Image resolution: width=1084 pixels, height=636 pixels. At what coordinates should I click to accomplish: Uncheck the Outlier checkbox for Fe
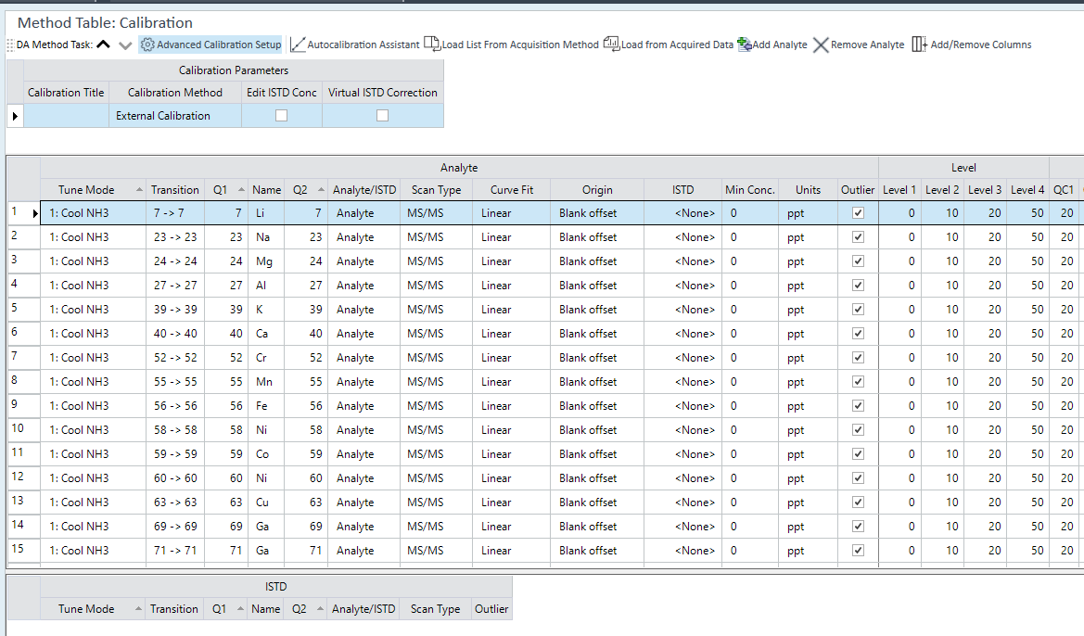858,406
